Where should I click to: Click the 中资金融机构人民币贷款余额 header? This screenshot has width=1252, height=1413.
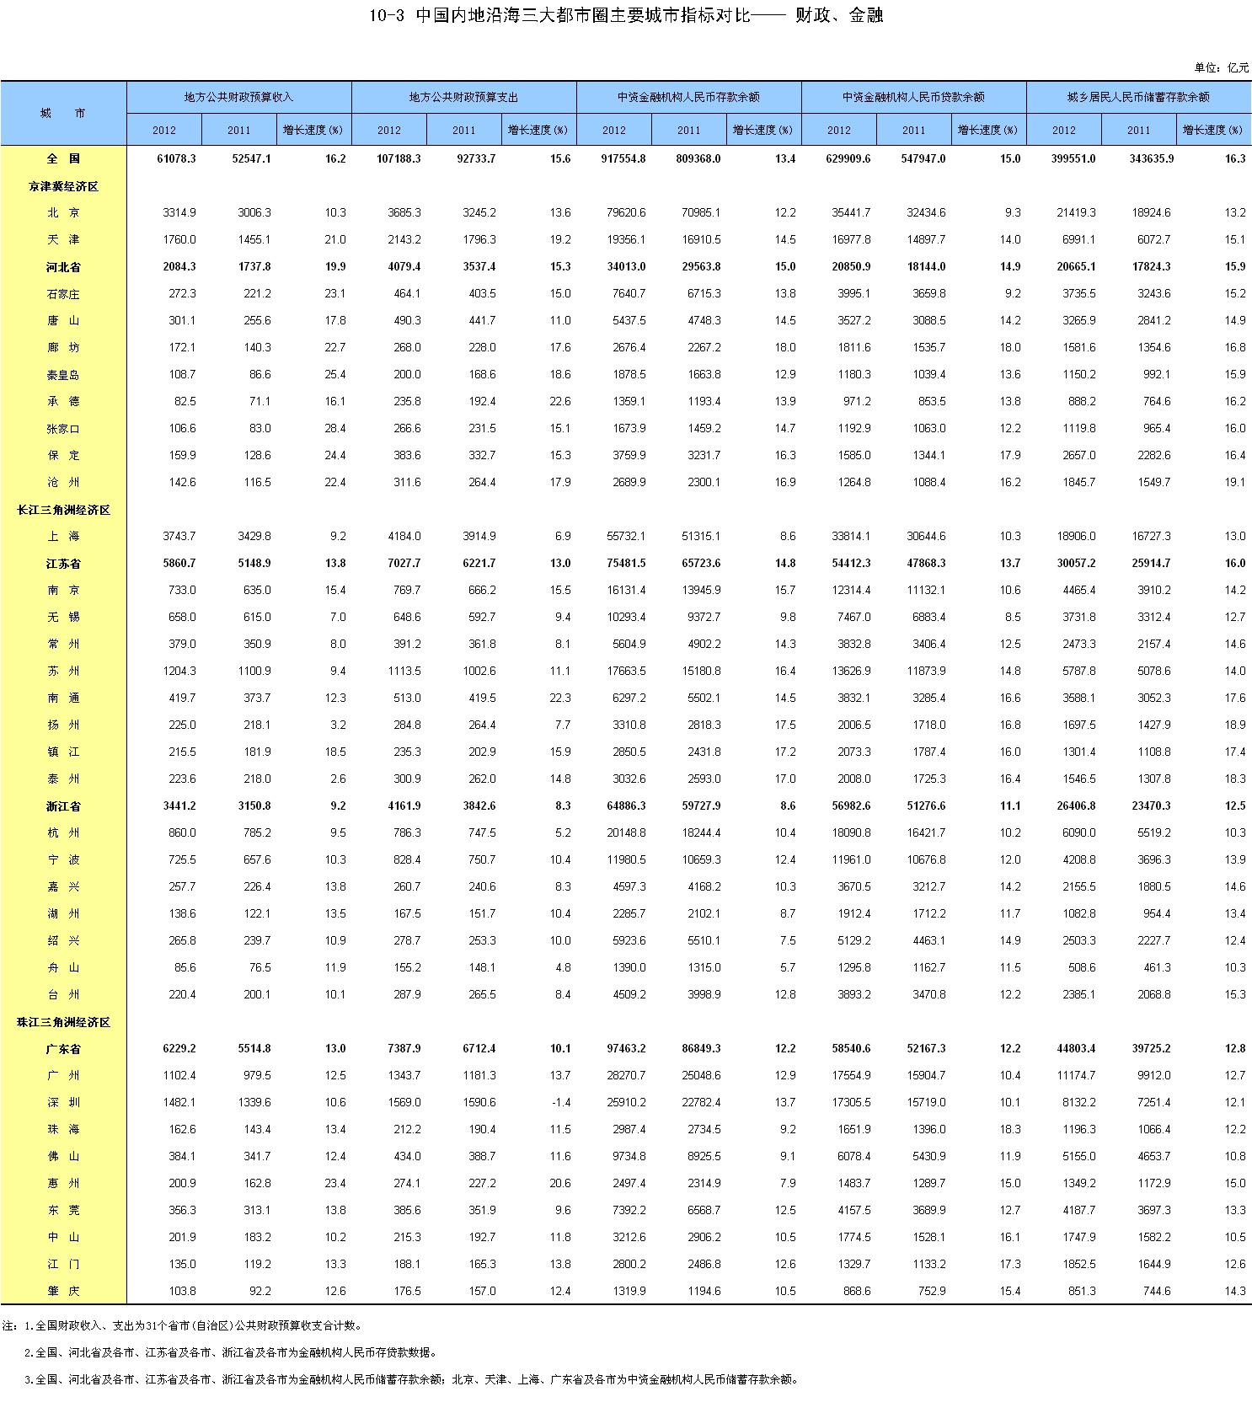tap(913, 97)
